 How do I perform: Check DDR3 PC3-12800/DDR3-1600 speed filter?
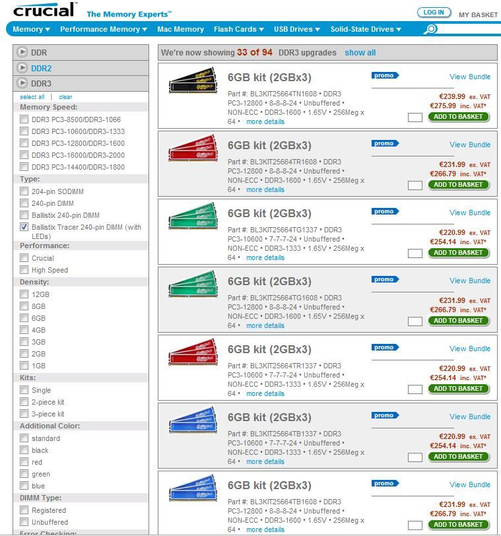point(24,143)
